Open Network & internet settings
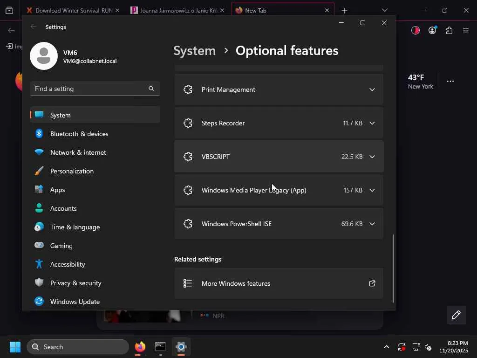 point(95,152)
